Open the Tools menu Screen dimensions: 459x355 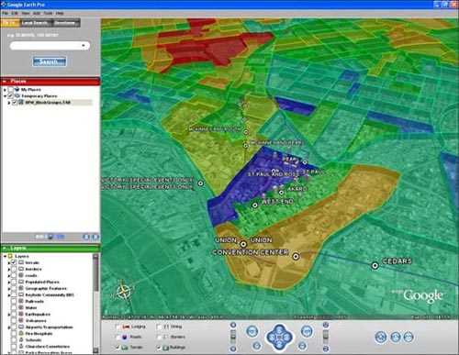[x=48, y=13]
